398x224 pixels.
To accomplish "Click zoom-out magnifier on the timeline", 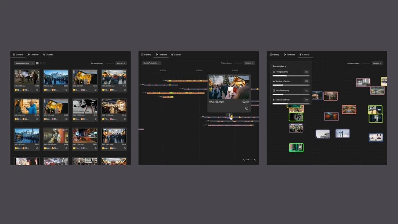I will tap(244, 160).
